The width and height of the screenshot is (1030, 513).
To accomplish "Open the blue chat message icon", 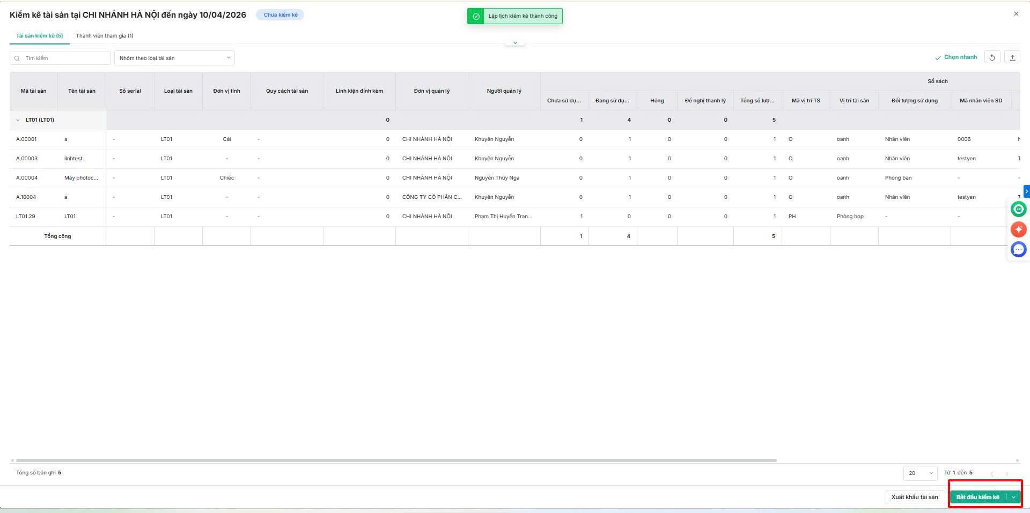I will [x=1018, y=249].
